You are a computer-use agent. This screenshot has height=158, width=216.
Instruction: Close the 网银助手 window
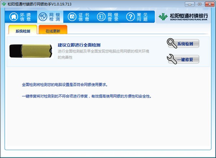(210, 4)
